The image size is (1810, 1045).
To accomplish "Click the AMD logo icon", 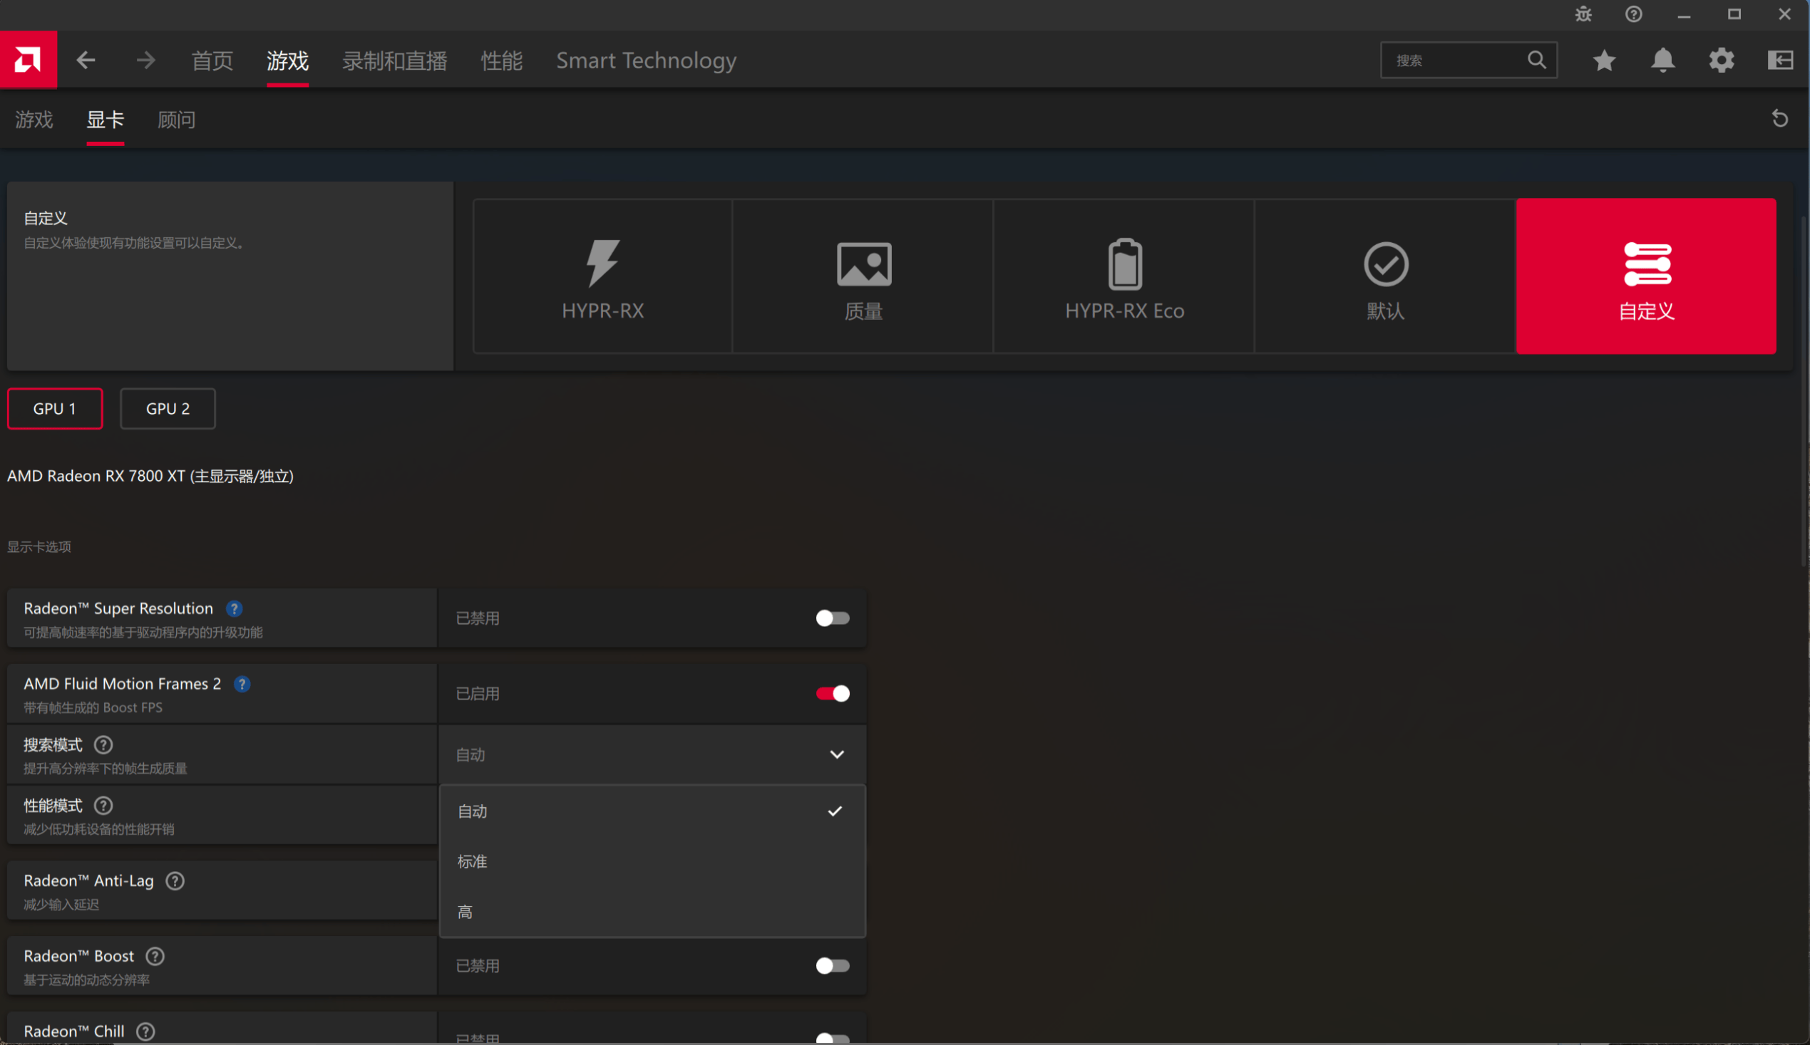I will [x=28, y=60].
